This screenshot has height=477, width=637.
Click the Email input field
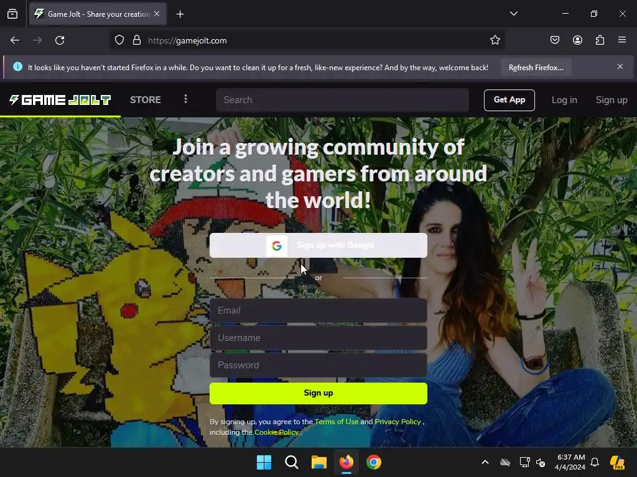click(318, 311)
